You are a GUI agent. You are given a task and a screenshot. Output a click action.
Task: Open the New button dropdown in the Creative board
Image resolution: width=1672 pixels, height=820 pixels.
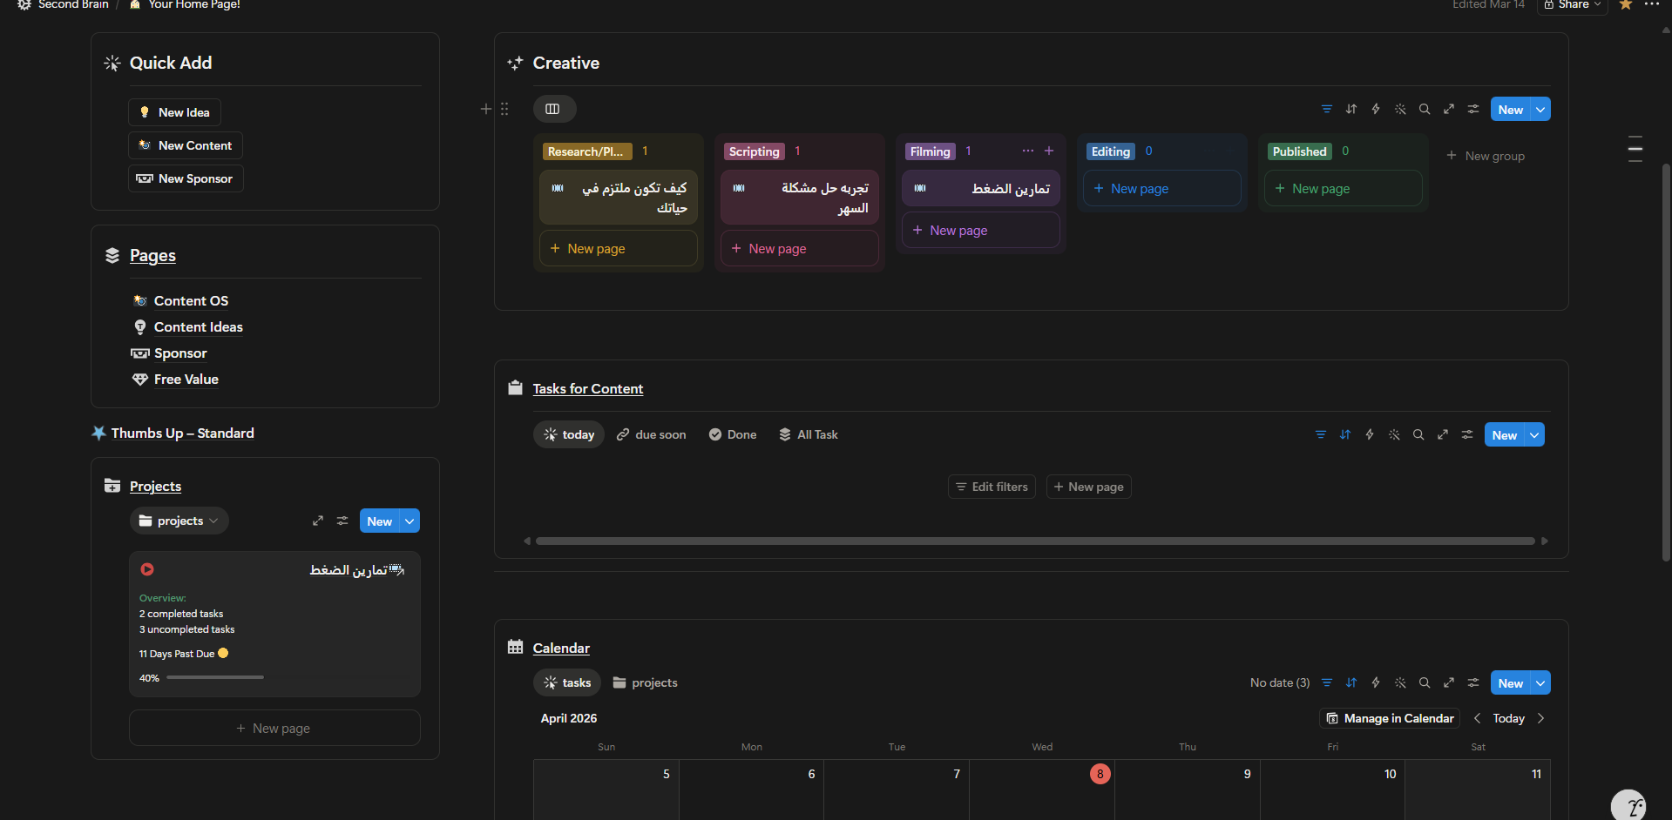[1540, 109]
